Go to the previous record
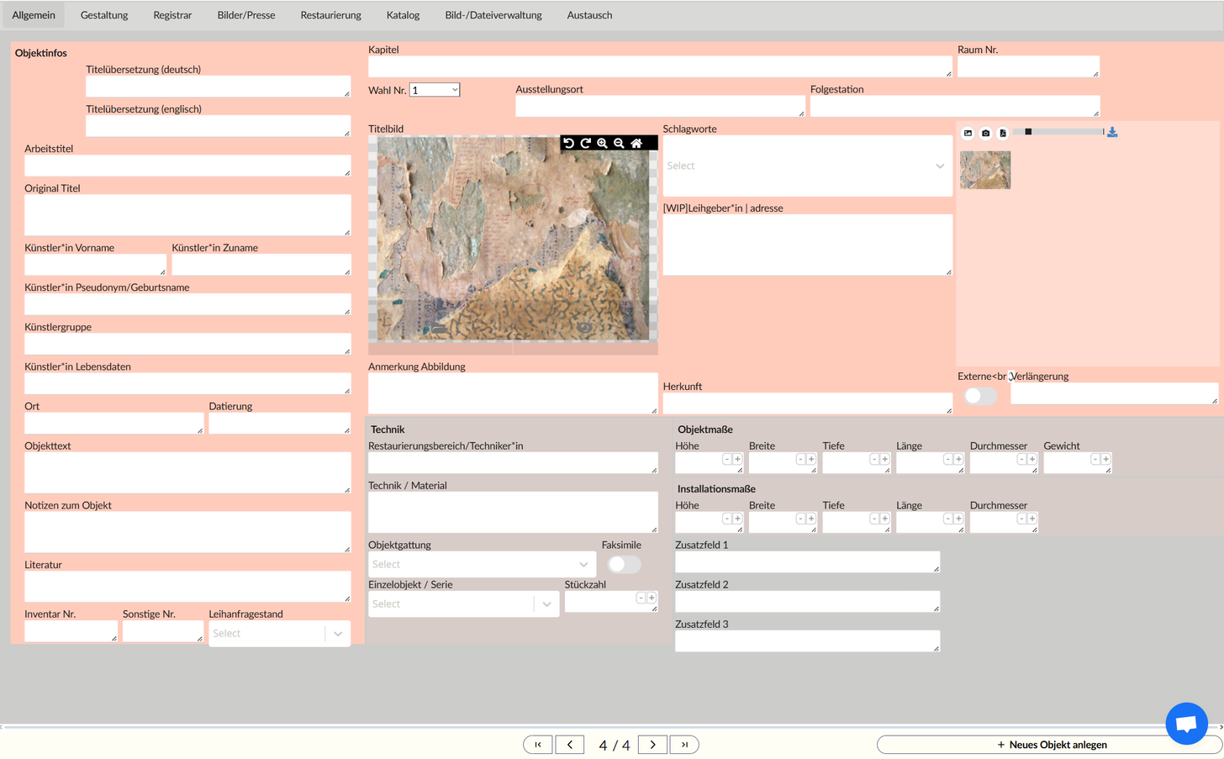1224x759 pixels. tap(570, 745)
